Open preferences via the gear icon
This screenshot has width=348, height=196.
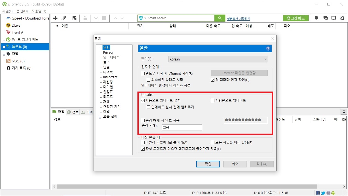click(342, 18)
